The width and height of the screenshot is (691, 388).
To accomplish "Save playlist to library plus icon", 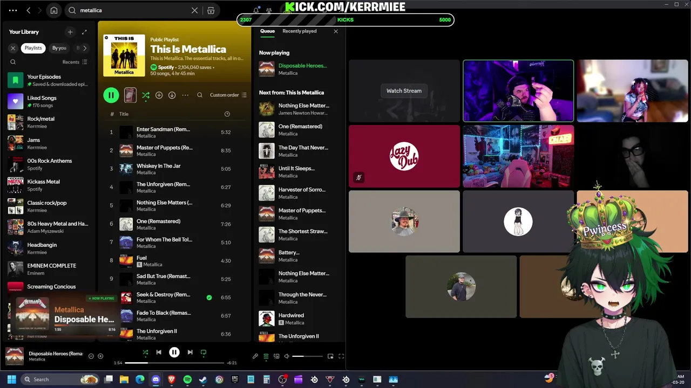I will pos(159,95).
